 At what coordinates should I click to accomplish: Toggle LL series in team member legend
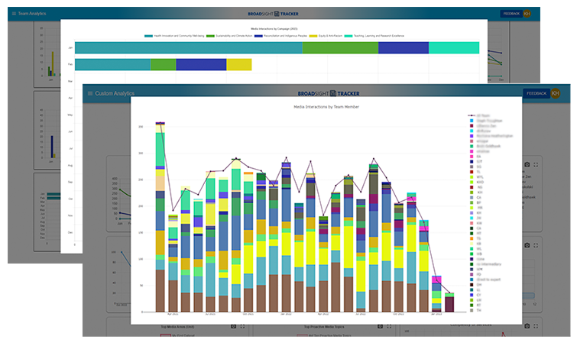pyautogui.click(x=475, y=290)
